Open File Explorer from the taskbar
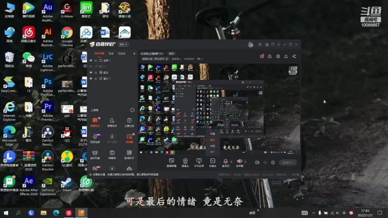Image resolution: width=388 pixels, height=218 pixels. pyautogui.click(x=44, y=213)
